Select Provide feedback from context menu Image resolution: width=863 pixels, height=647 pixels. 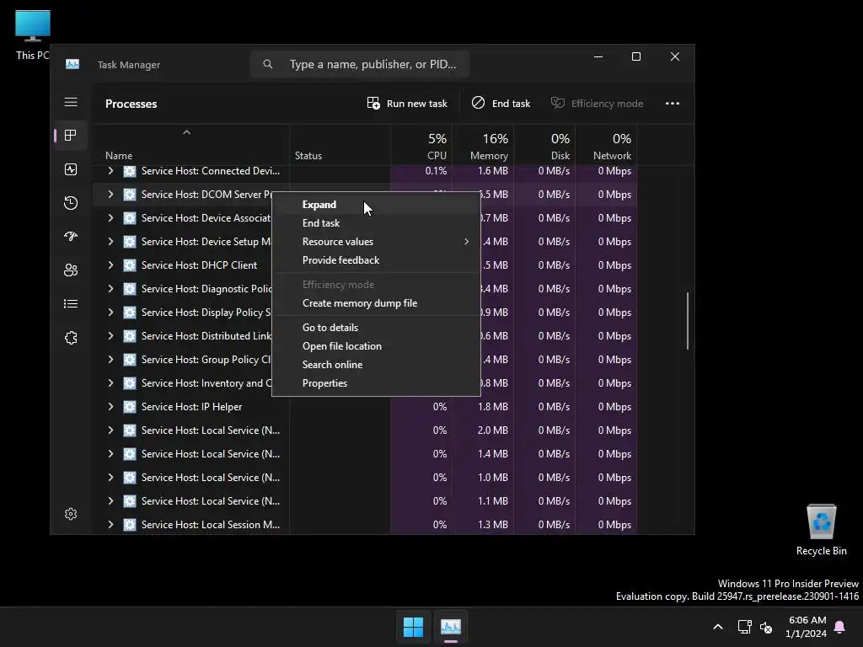pyautogui.click(x=376, y=260)
